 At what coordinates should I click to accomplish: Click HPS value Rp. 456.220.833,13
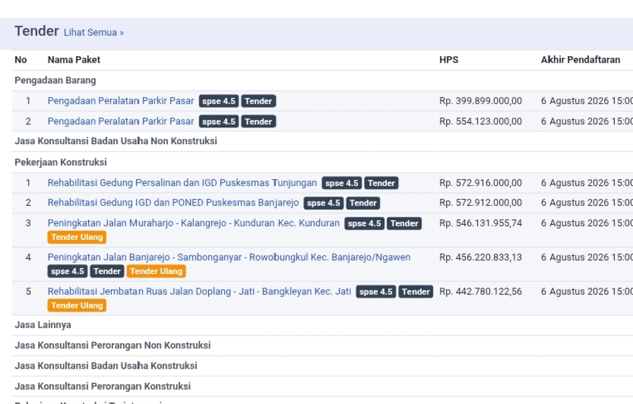click(x=480, y=257)
